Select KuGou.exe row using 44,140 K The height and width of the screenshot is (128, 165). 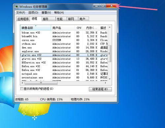tap(64, 66)
